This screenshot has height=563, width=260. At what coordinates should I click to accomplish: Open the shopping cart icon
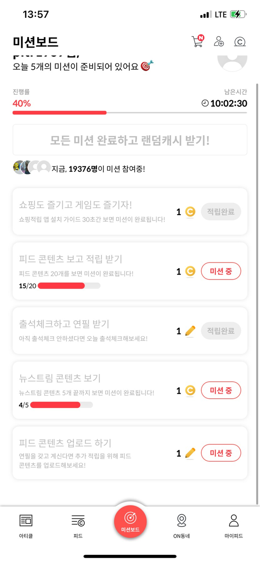coord(197,41)
